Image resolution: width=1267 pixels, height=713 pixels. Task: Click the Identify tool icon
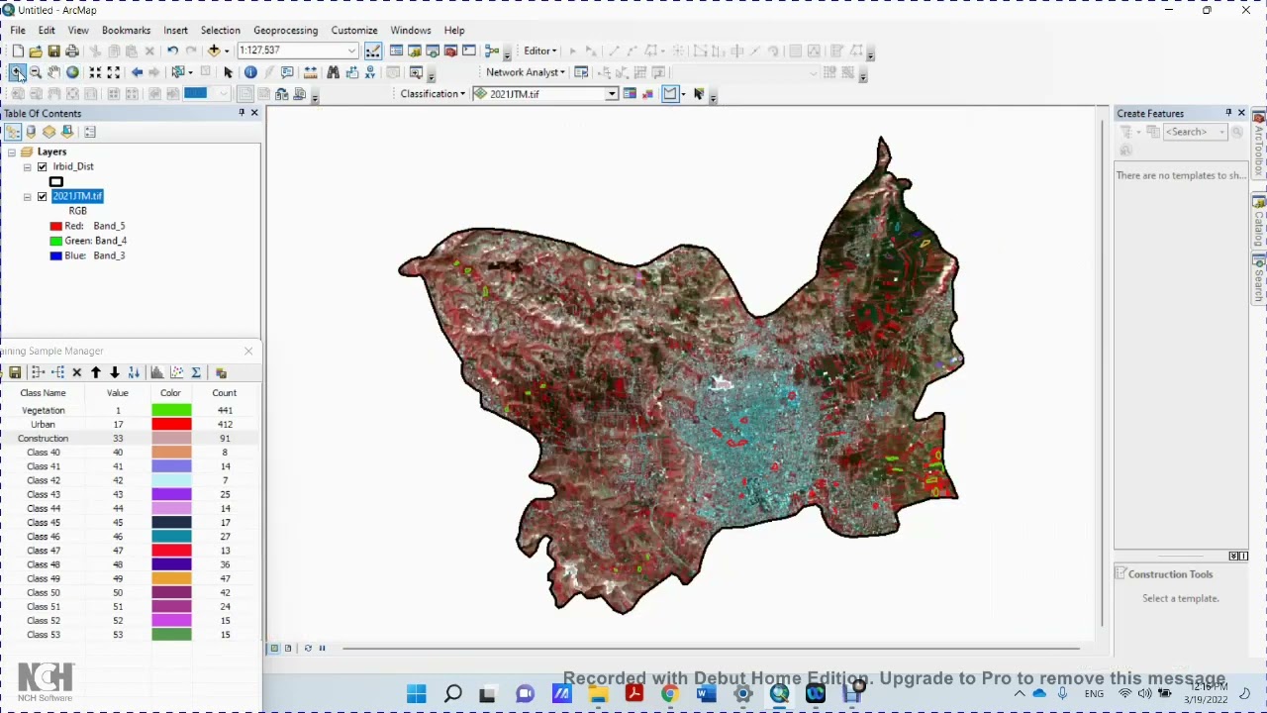[x=250, y=72]
